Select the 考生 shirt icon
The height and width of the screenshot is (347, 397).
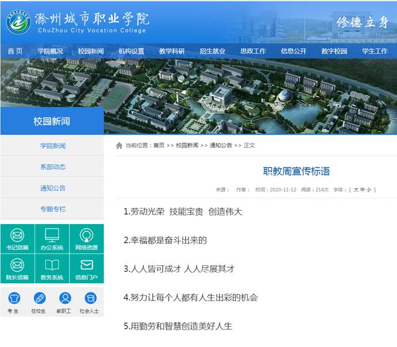click(x=13, y=298)
